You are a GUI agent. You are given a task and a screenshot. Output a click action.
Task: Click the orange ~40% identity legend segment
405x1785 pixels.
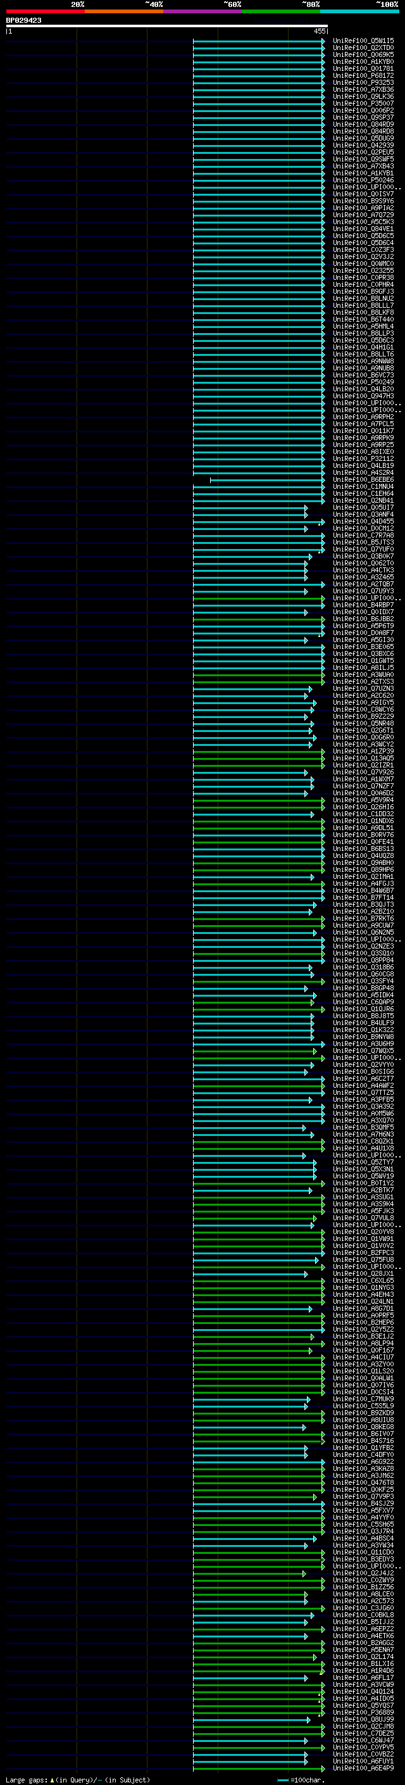(124, 11)
